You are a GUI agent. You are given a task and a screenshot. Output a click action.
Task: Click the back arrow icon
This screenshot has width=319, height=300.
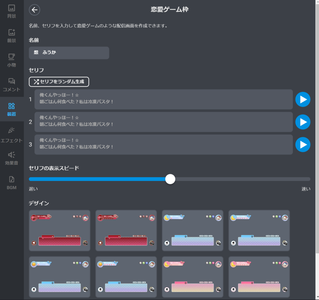point(35,10)
